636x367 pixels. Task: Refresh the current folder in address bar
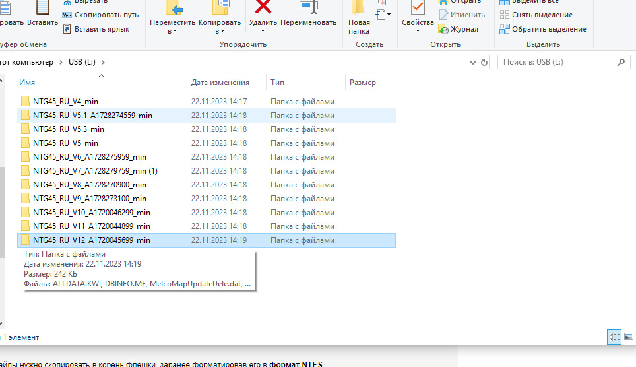click(x=485, y=62)
